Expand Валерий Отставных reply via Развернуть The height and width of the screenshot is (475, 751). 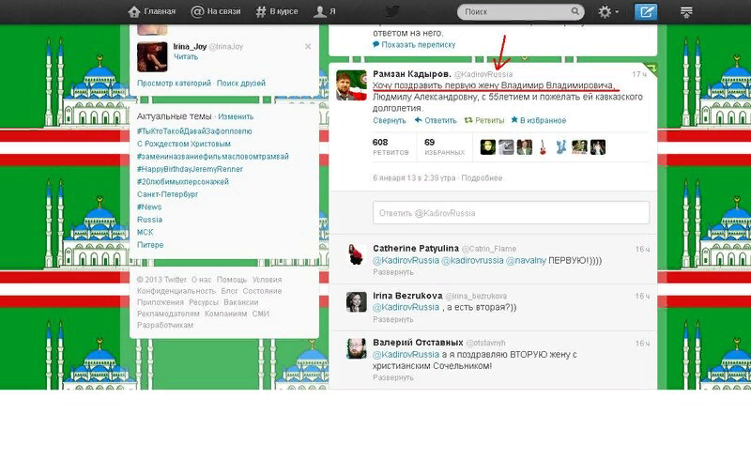tap(393, 377)
